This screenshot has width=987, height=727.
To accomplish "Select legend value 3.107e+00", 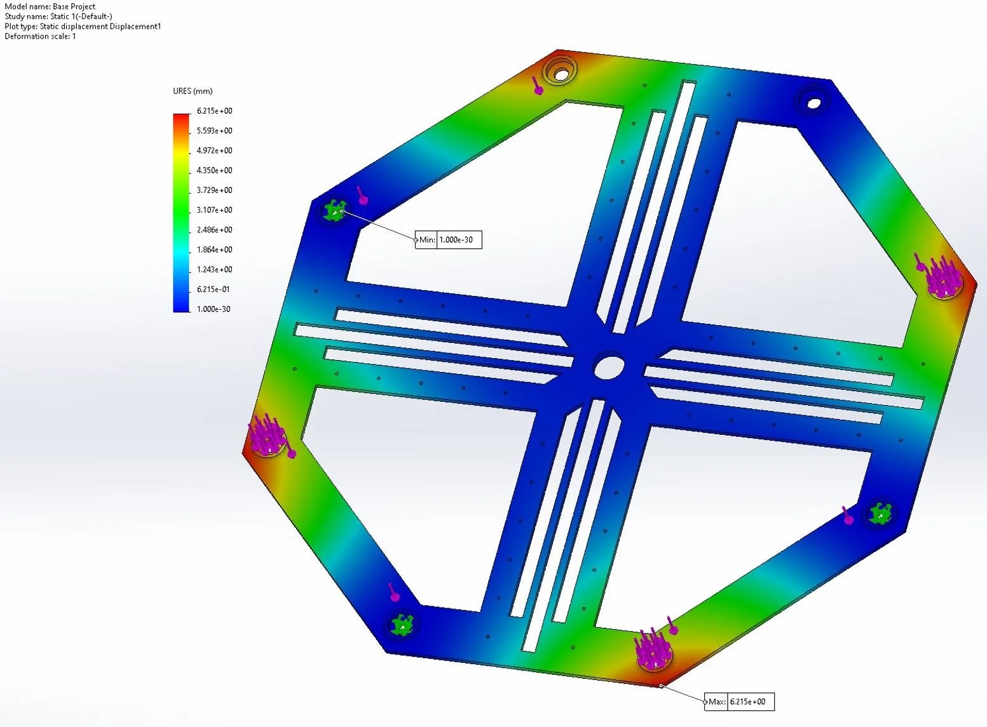I will click(214, 210).
